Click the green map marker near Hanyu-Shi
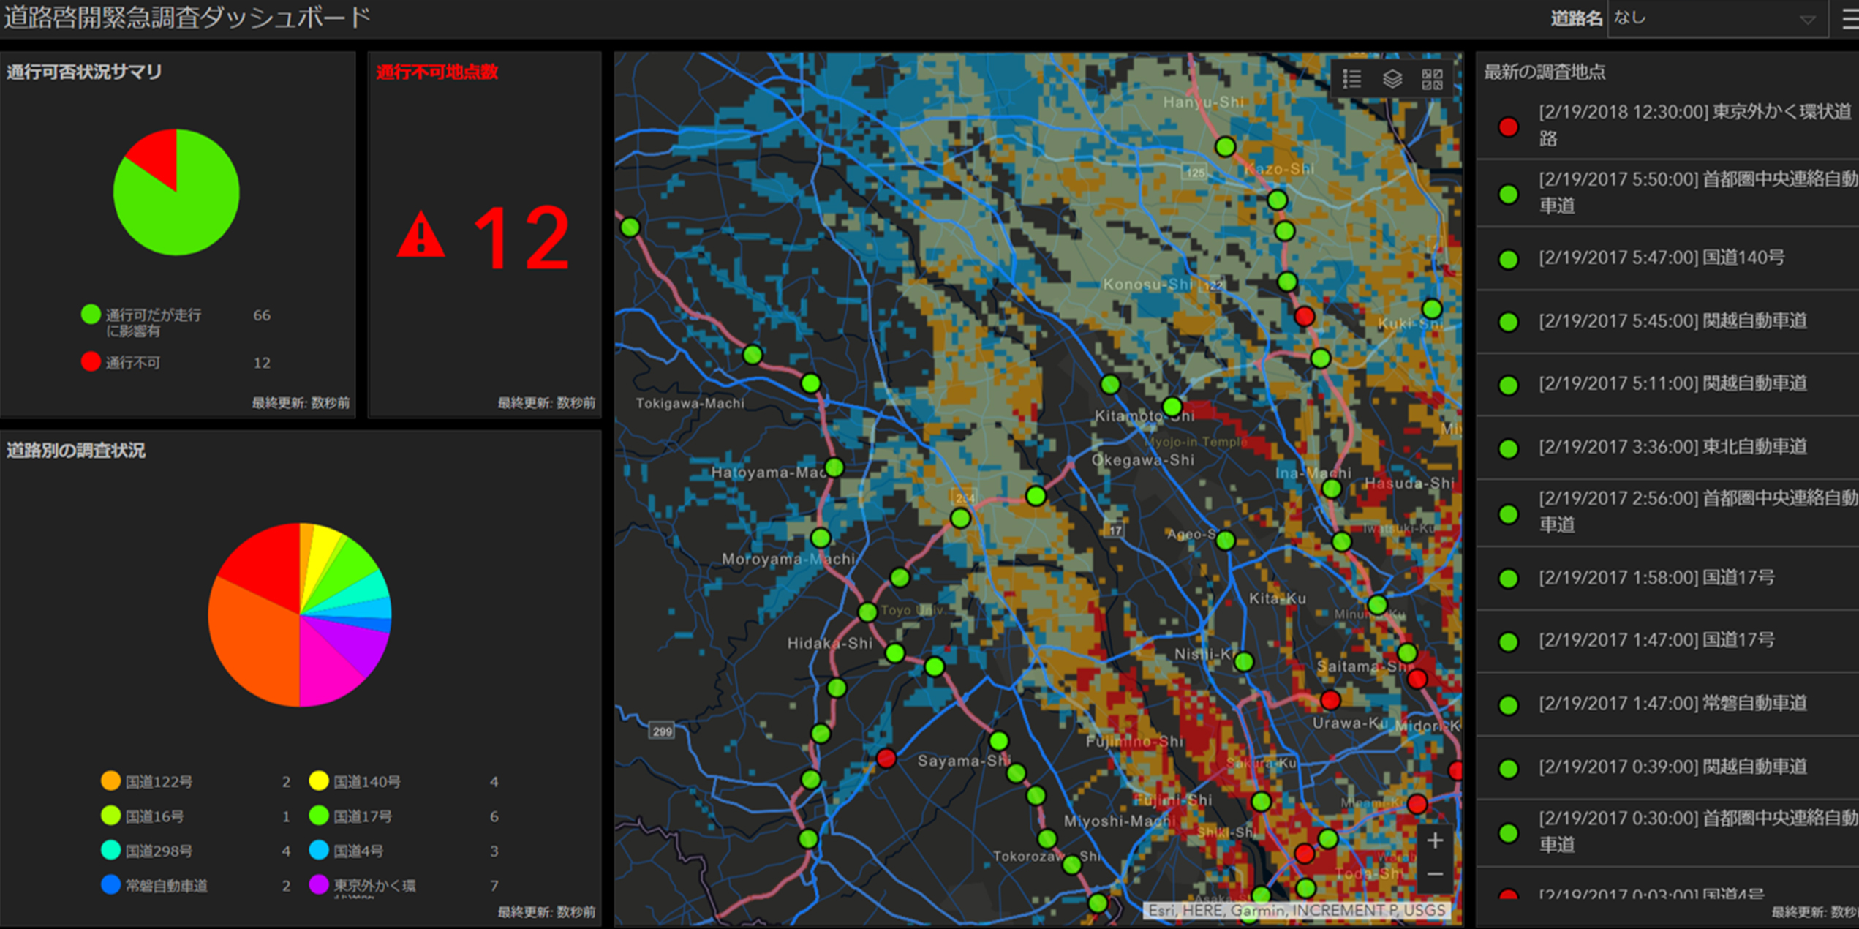Screen dimensions: 1859x929 (x=1225, y=146)
